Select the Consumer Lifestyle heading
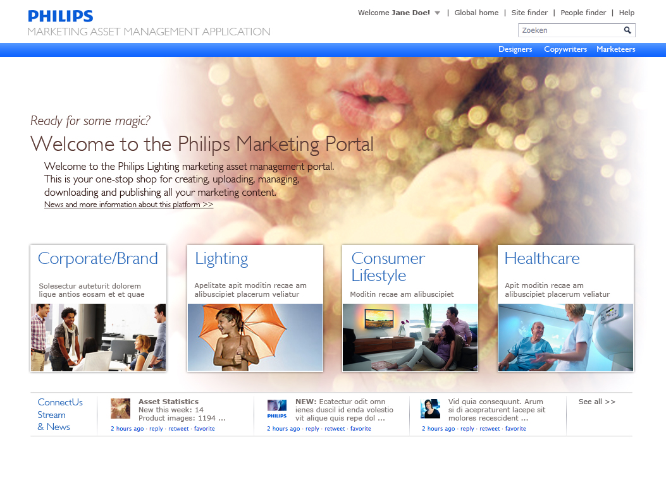Viewport: 666px width, 478px height. coord(388,266)
